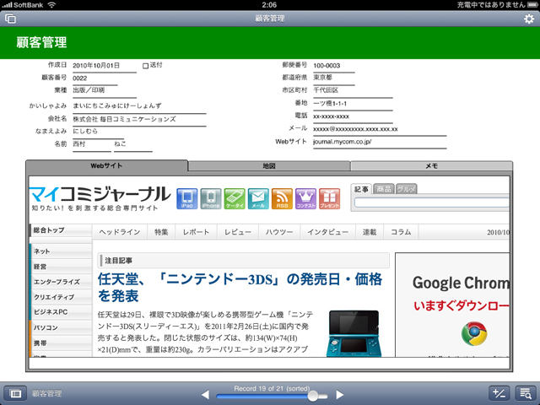Screen dimensions: 540x405
Task: Tap the iPad icon on the web page
Action: tap(187, 199)
